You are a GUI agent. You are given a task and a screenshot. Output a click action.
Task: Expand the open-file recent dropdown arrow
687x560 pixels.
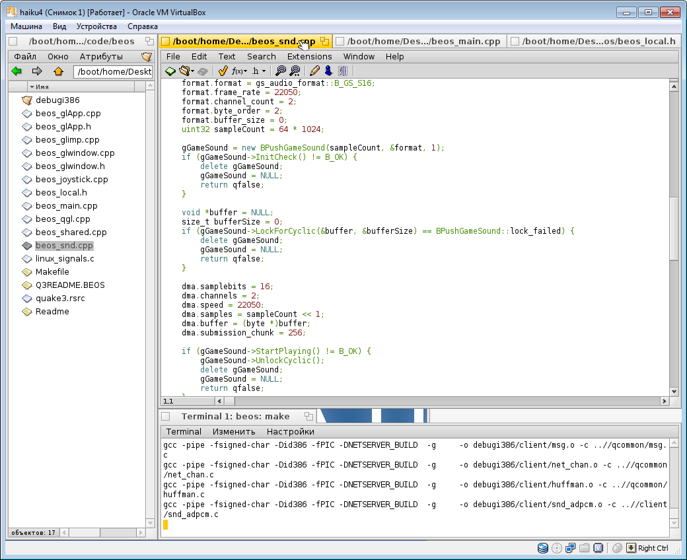coord(192,71)
